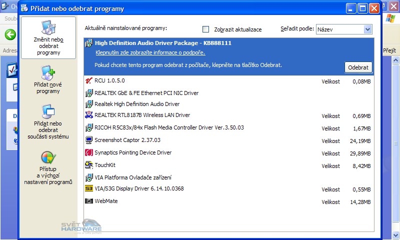Click the RCU 1.0.5.0 program icon
Screen dimensions: 400x240
pos(89,81)
